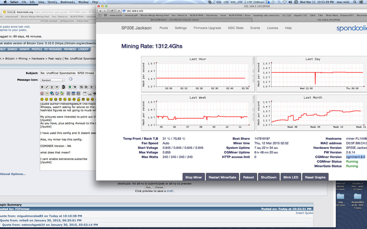Insert email link icon in the editor
Viewport: 367px width, 229px height.
[x=62, y=93]
